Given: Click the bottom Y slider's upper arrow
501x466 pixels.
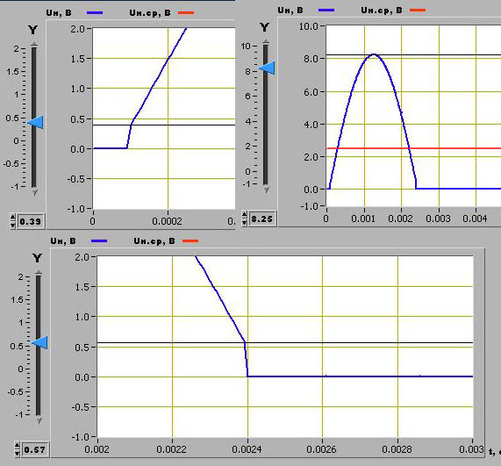Looking at the screenshot, I should pyautogui.click(x=39, y=273).
